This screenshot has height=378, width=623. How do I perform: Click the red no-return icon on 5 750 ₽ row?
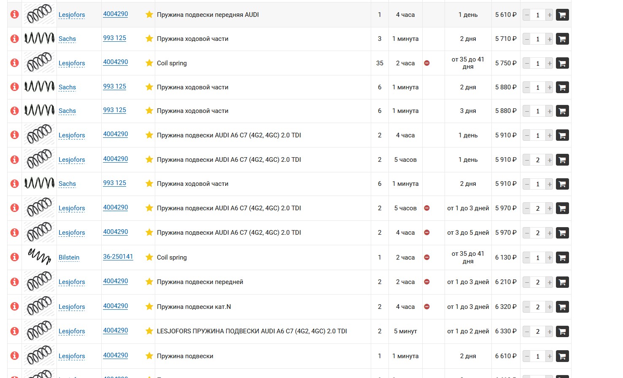(x=427, y=63)
